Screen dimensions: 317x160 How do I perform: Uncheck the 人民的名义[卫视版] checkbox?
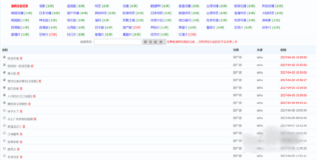(4, 95)
